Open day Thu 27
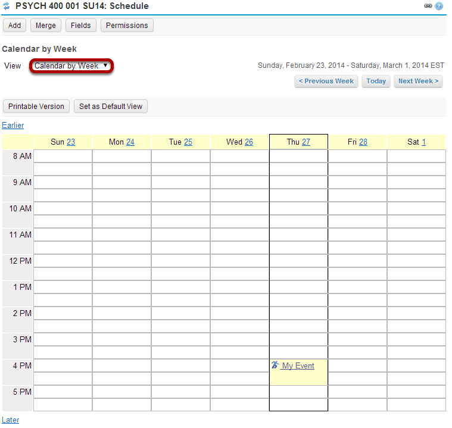 [306, 142]
